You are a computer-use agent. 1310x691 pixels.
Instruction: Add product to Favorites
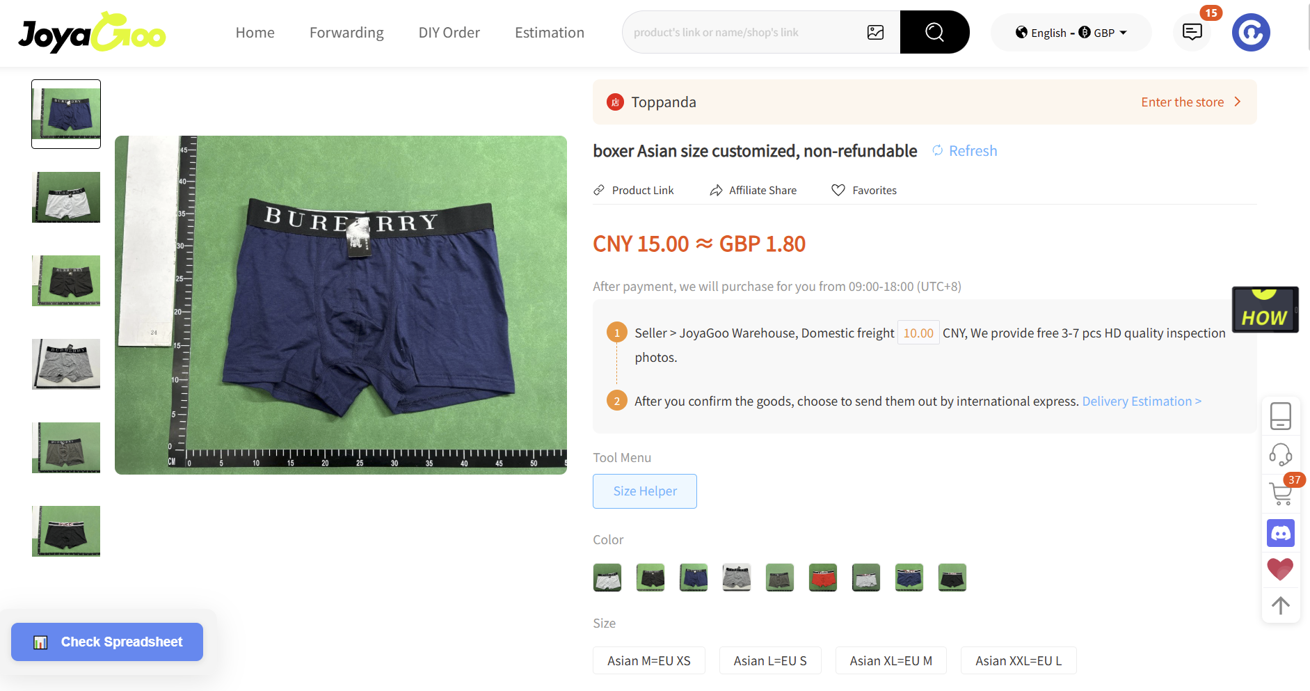[x=864, y=190]
